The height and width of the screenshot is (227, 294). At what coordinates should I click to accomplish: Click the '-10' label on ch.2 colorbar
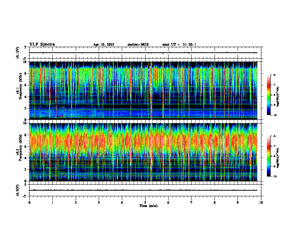(x=274, y=177)
